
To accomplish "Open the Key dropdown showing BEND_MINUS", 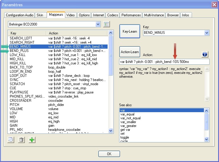I will [207, 33].
